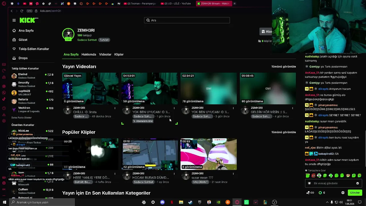Open Gözat browse page in sidebar
The height and width of the screenshot is (206, 366).
23,40
